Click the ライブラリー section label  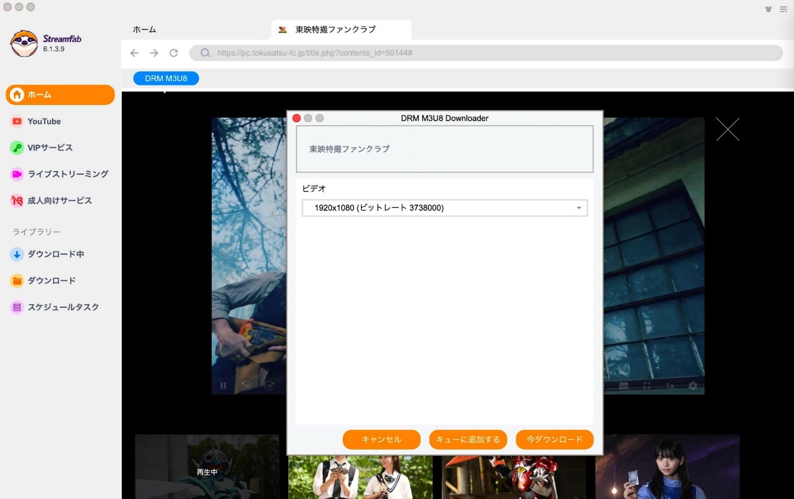click(37, 232)
